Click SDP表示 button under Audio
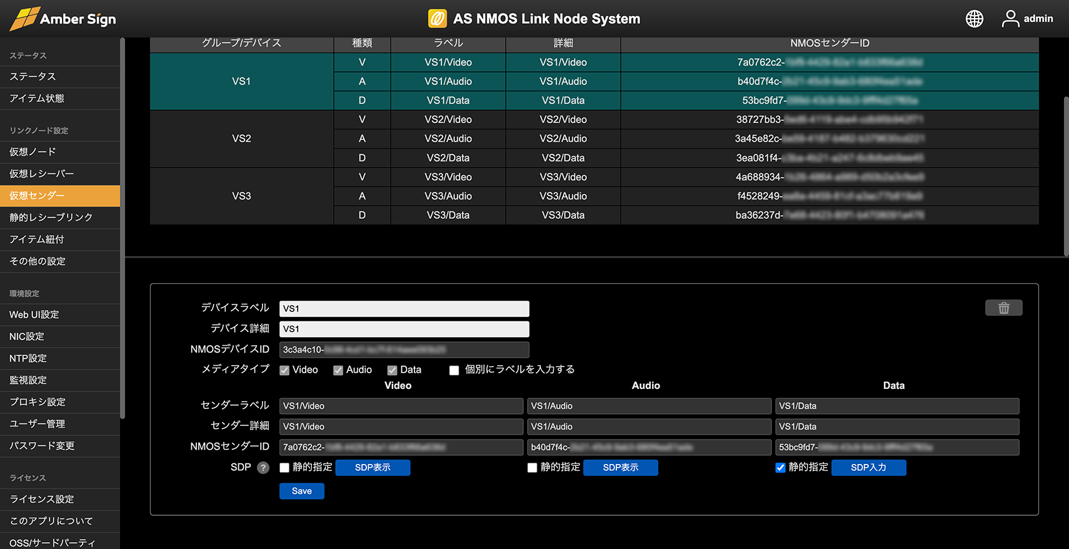 pyautogui.click(x=620, y=468)
